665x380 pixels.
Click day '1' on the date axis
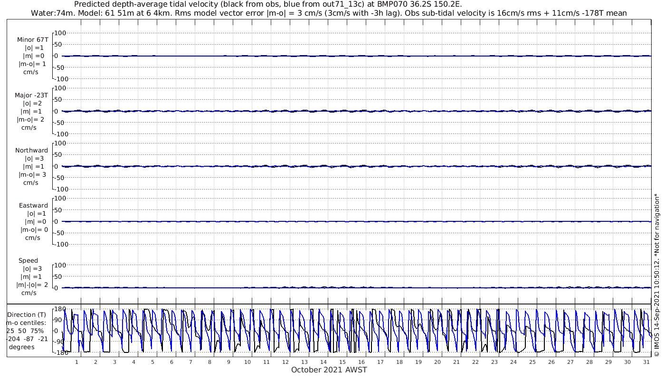click(76, 362)
